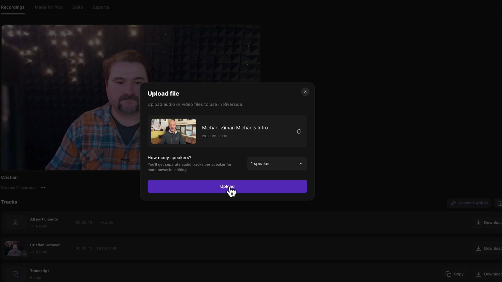
Task: Click the Transcript chat bubble icon
Action: pos(16,274)
